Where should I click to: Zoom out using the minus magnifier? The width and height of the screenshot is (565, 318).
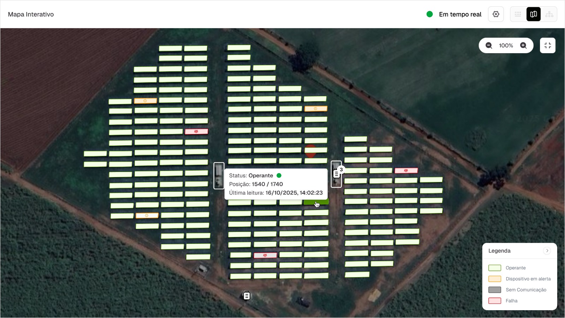tap(489, 45)
